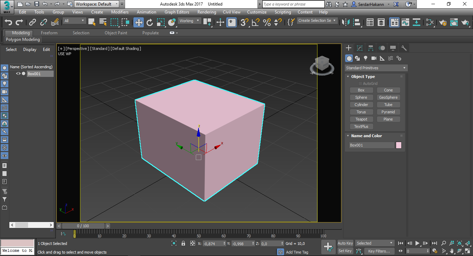Switch to the Freeform ribbon tab
This screenshot has height=256, width=473.
(x=49, y=33)
